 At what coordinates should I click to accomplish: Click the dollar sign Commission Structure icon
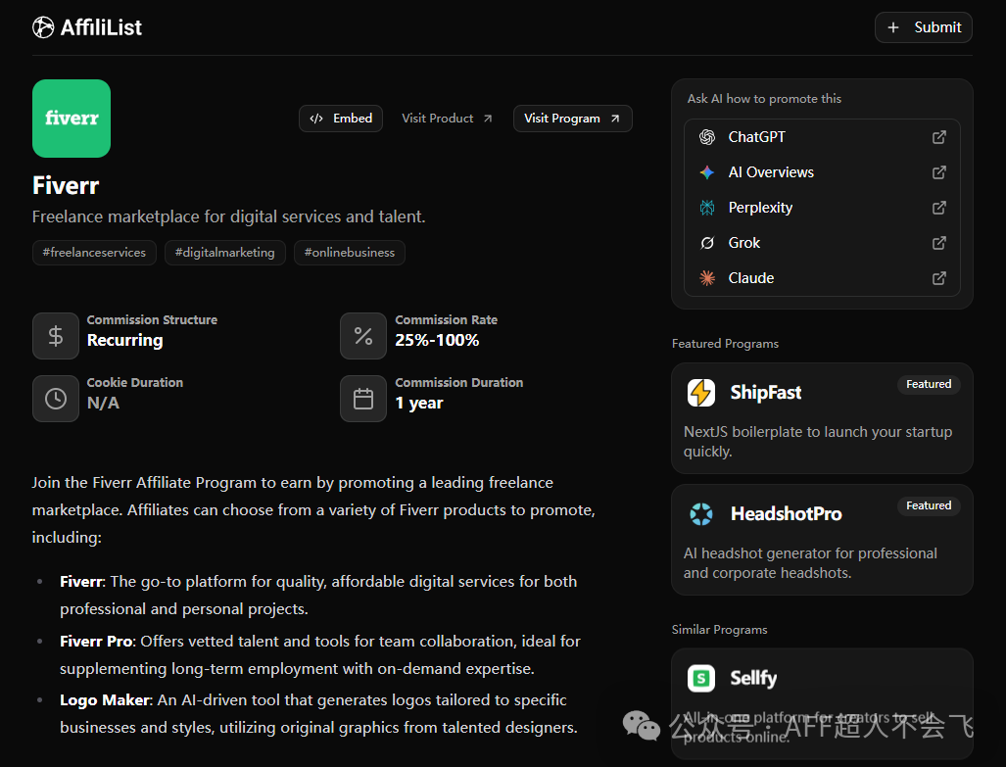click(56, 336)
